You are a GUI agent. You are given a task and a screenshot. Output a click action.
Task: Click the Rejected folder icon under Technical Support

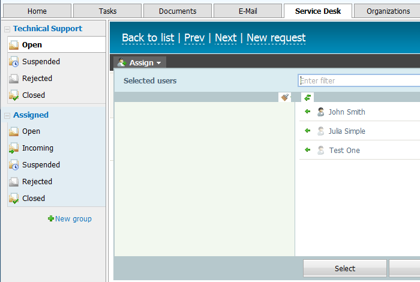[x=14, y=79]
